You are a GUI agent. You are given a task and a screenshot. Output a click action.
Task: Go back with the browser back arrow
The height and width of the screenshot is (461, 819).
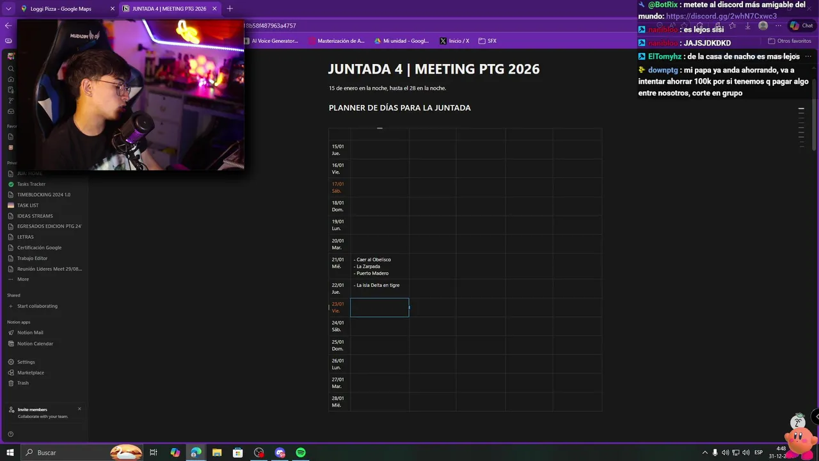click(x=8, y=26)
